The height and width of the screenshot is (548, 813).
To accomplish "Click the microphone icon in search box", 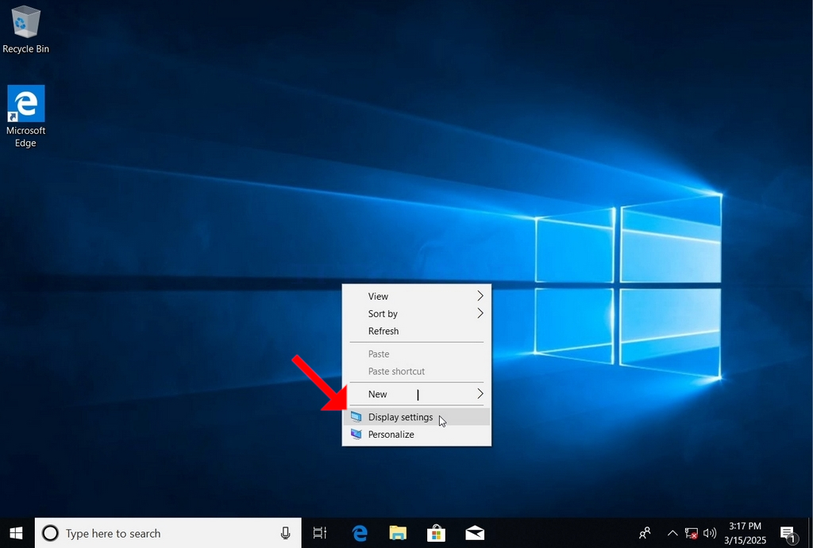I will coord(285,533).
